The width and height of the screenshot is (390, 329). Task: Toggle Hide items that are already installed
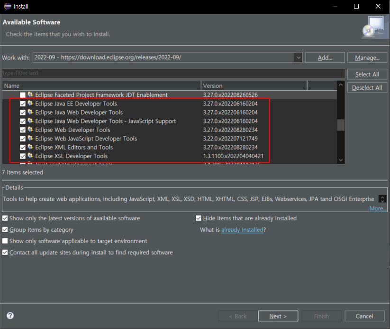click(x=199, y=218)
